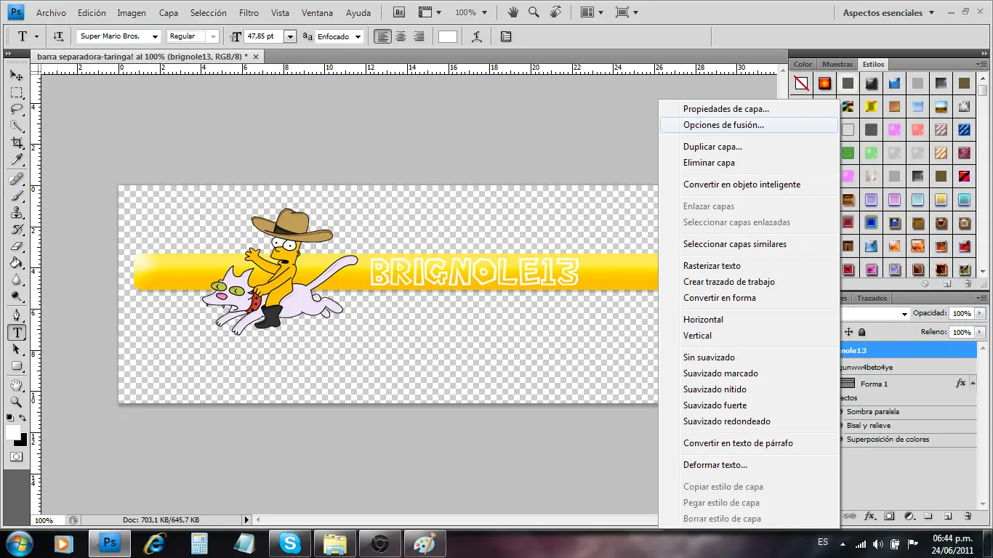Select the Eyedropper tool

(x=16, y=160)
